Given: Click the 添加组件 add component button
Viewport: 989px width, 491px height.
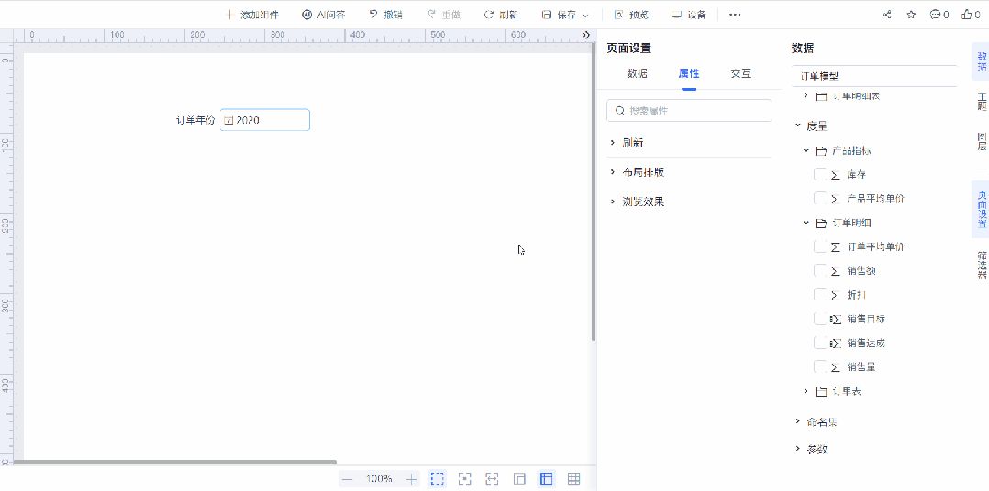Looking at the screenshot, I should [252, 15].
